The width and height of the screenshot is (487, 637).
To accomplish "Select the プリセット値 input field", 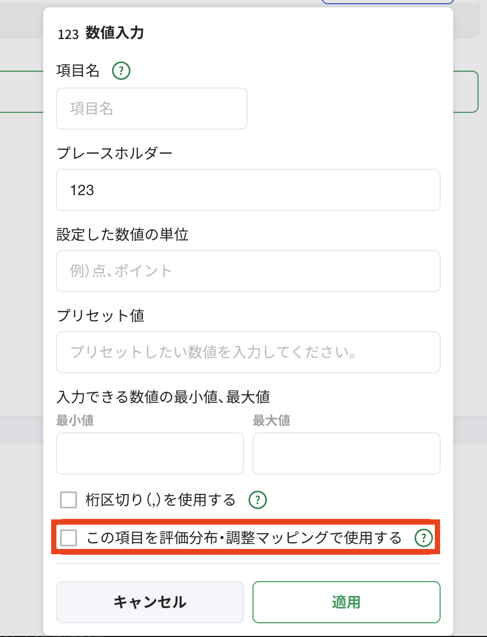I will 248,352.
